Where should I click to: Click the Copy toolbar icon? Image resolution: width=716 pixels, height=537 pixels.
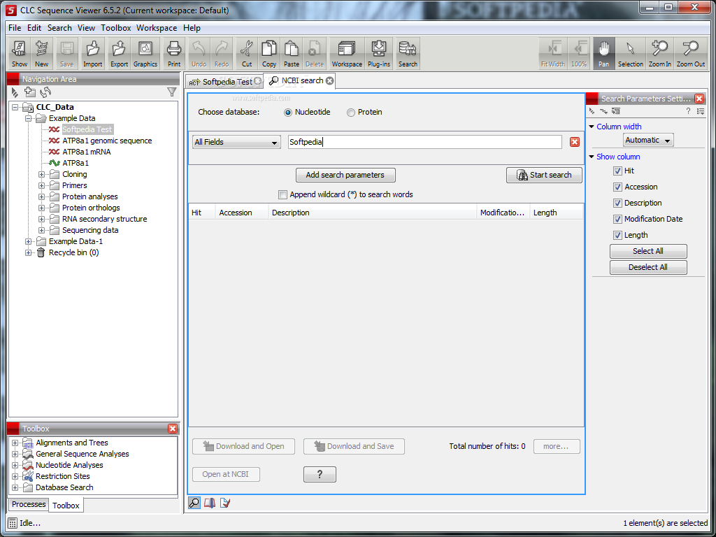tap(269, 53)
